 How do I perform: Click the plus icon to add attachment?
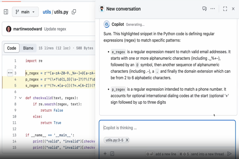105,153
